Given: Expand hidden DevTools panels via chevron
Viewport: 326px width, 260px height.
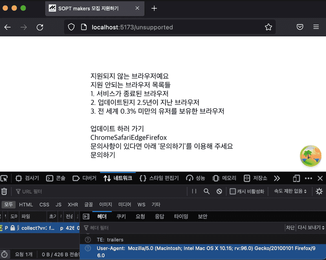Looking at the screenshot, I should click(277, 178).
